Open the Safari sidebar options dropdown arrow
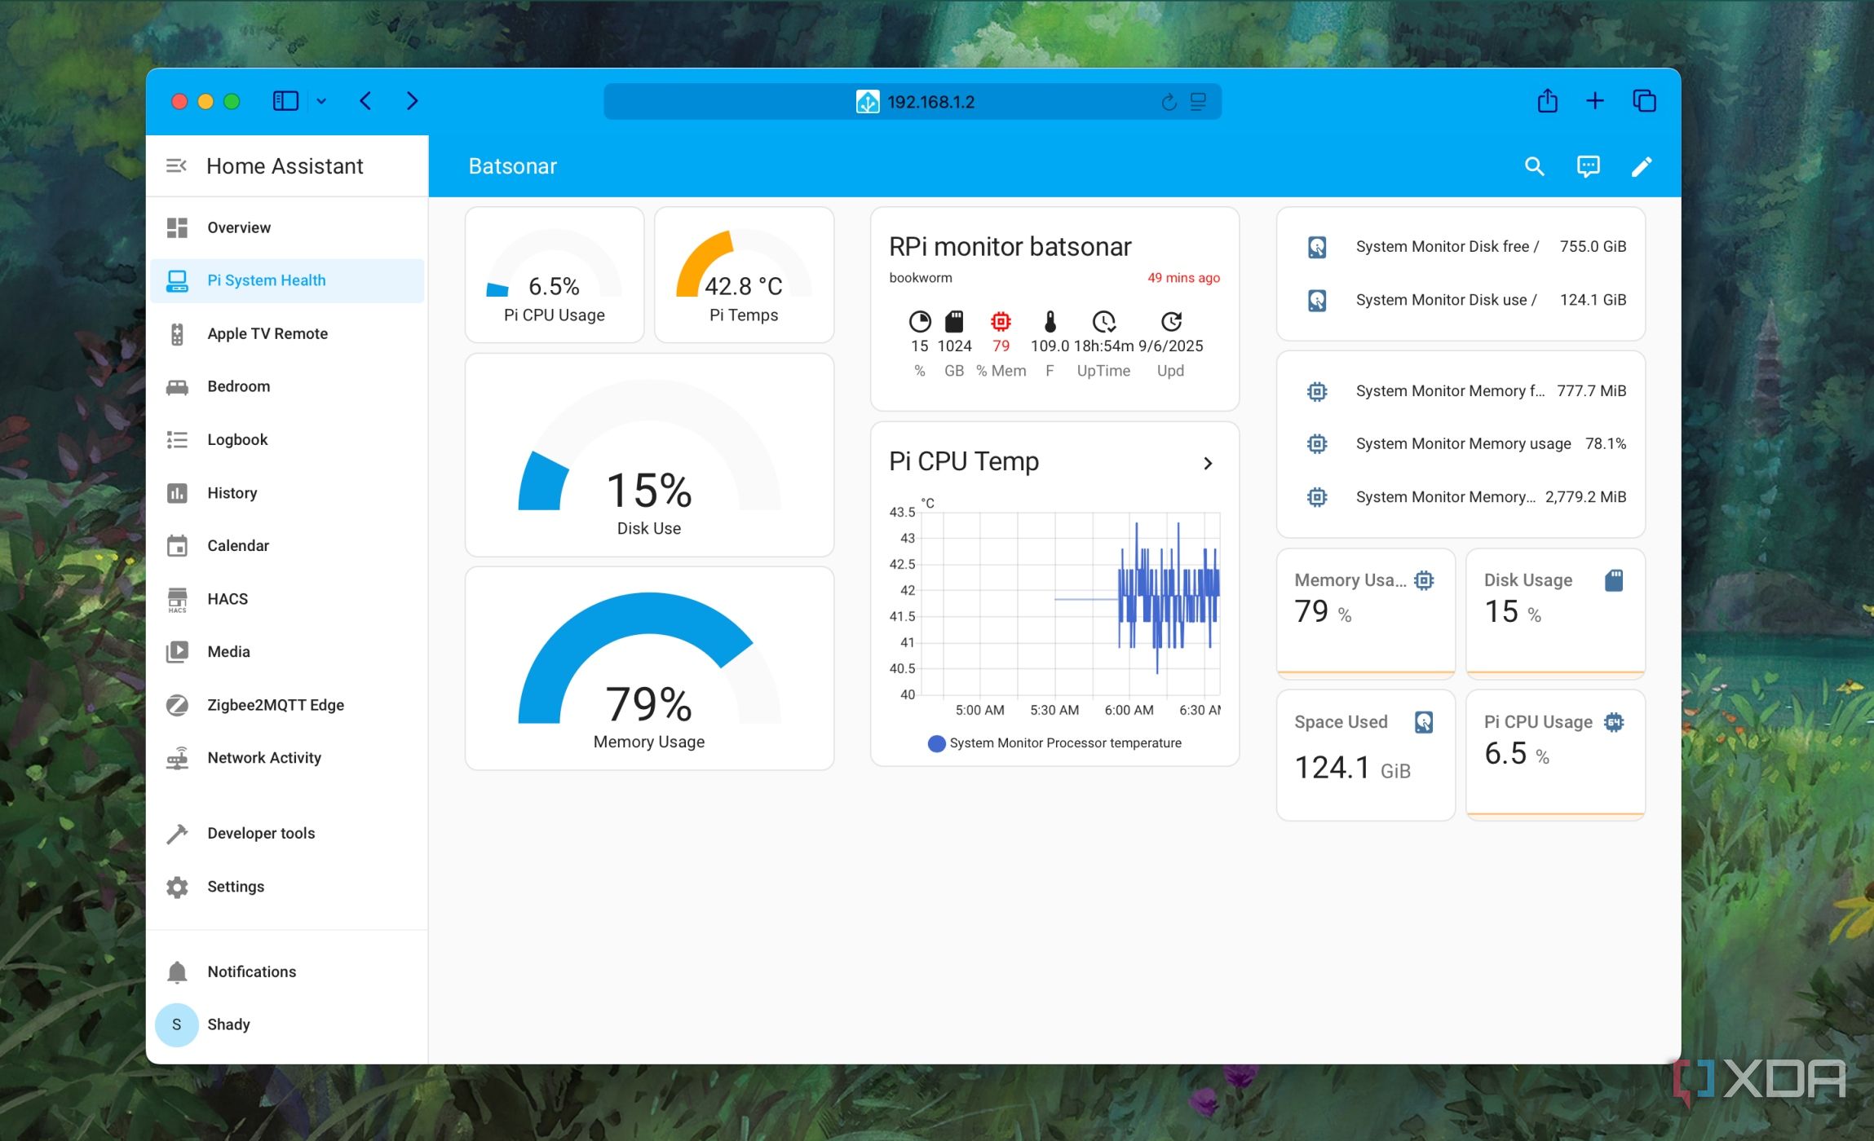Image resolution: width=1874 pixels, height=1141 pixels. [x=321, y=101]
